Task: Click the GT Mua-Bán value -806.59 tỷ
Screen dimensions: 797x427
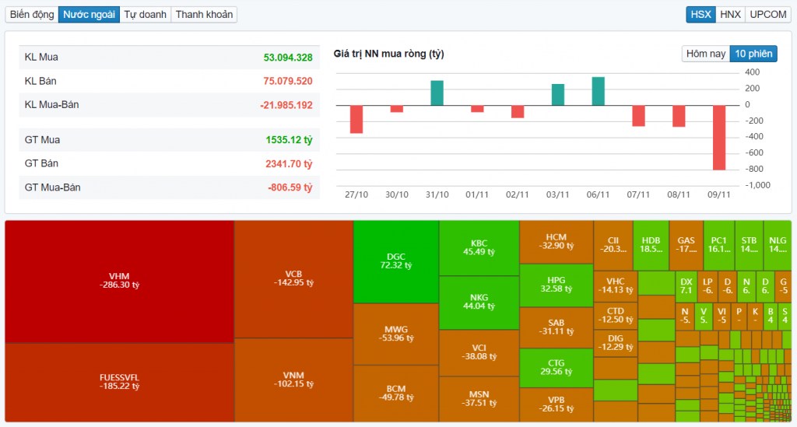Action: pos(290,187)
